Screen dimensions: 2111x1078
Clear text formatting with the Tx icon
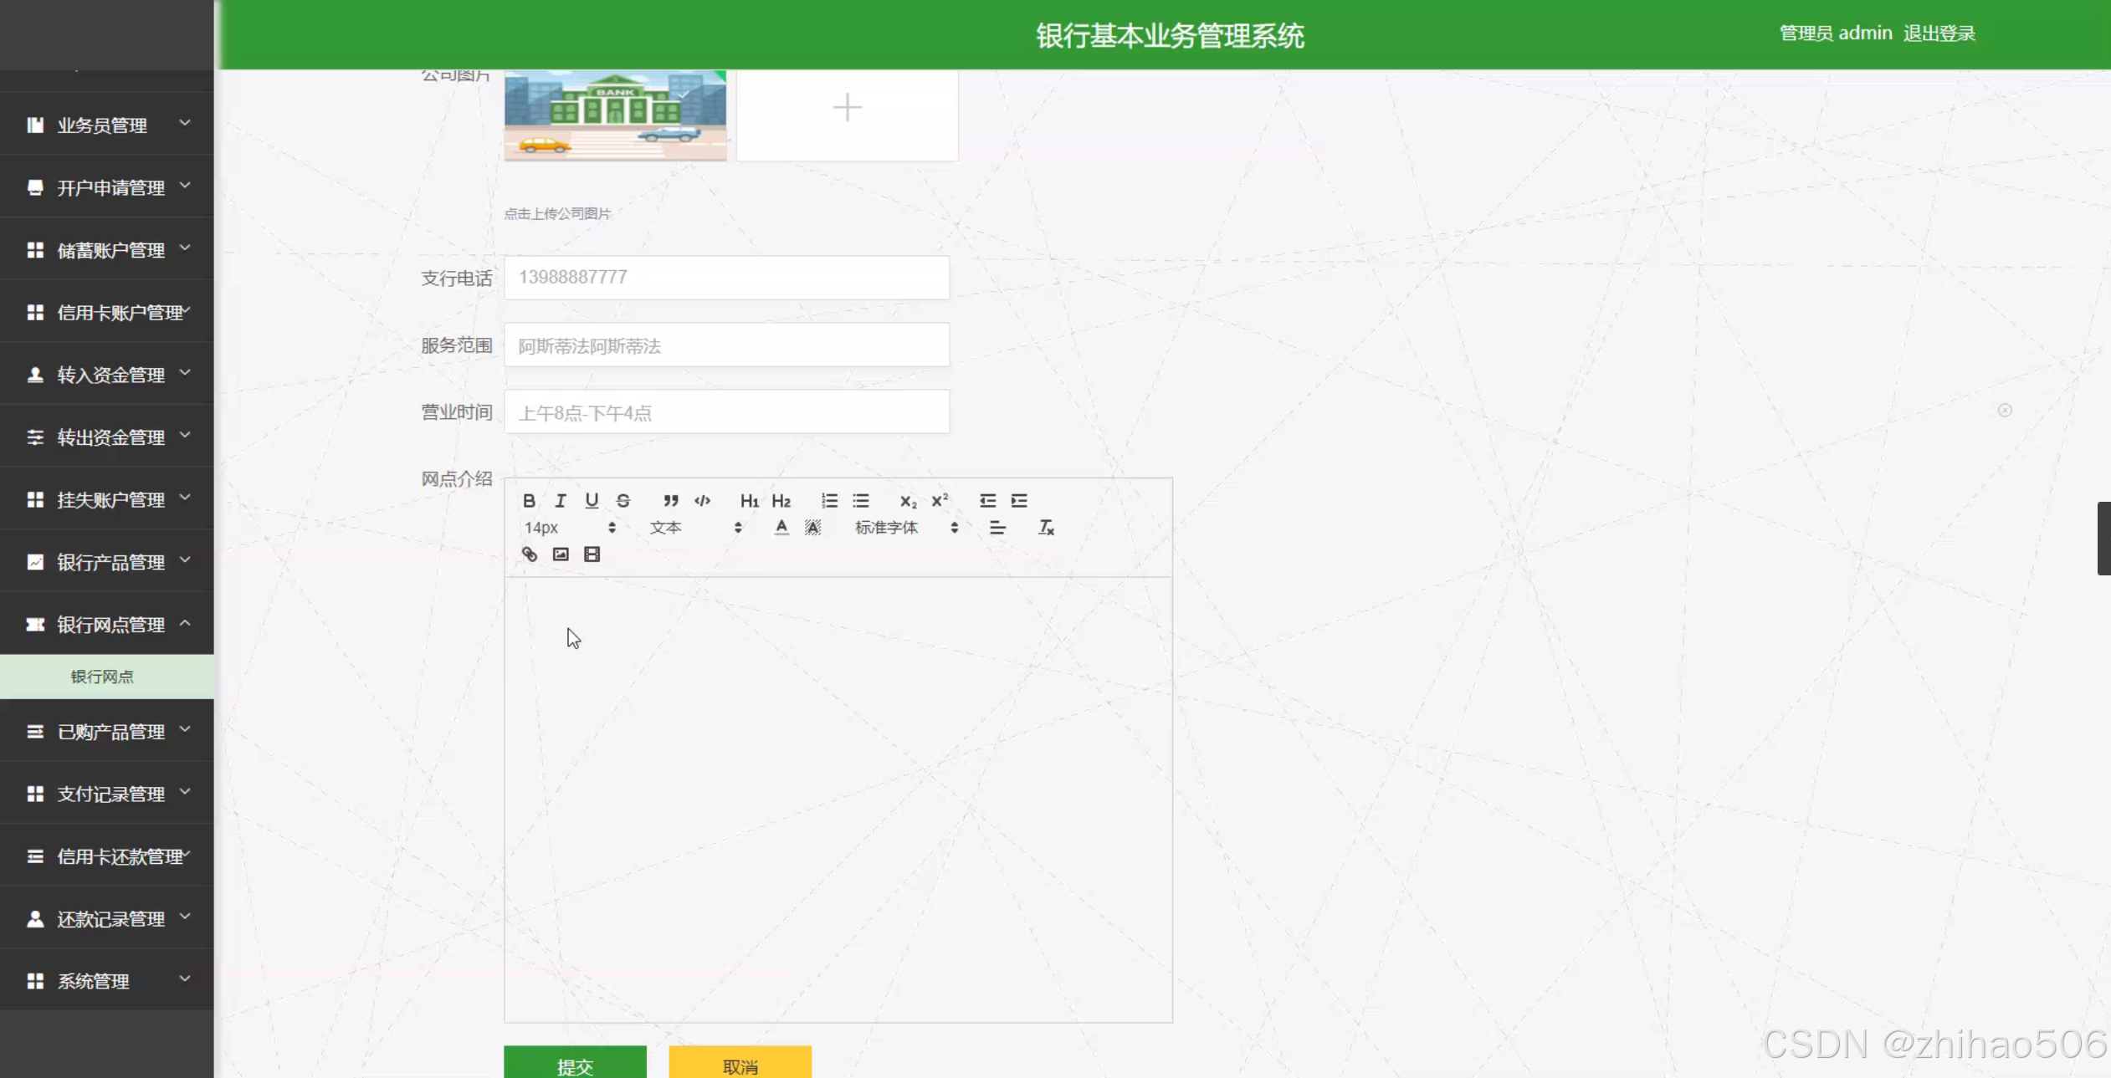1046,528
